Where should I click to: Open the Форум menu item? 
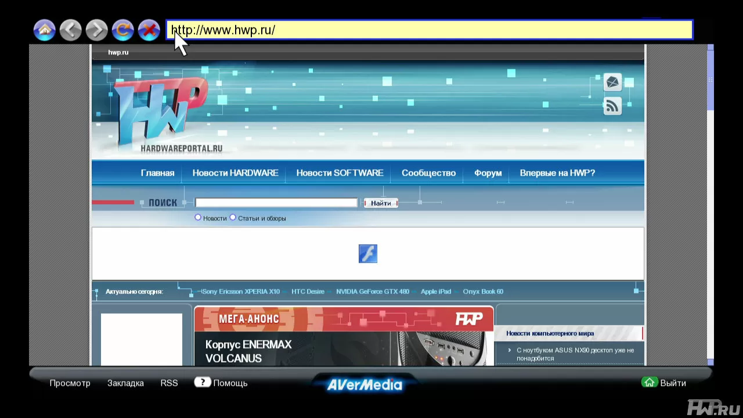point(488,173)
